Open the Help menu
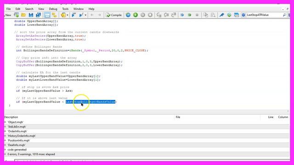Viewport: 294px width, 165px height. pyautogui.click(x=91, y=9)
